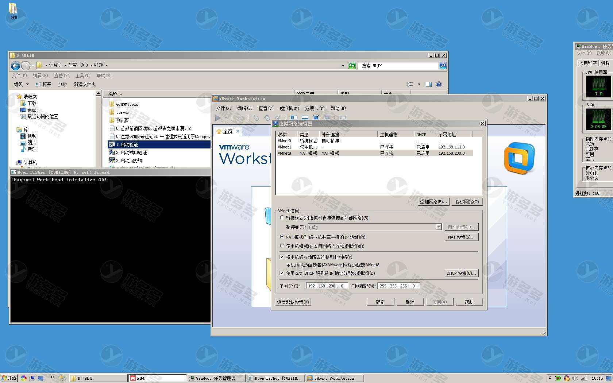Click 移除网络(O) button
This screenshot has width=613, height=383.
467,202
